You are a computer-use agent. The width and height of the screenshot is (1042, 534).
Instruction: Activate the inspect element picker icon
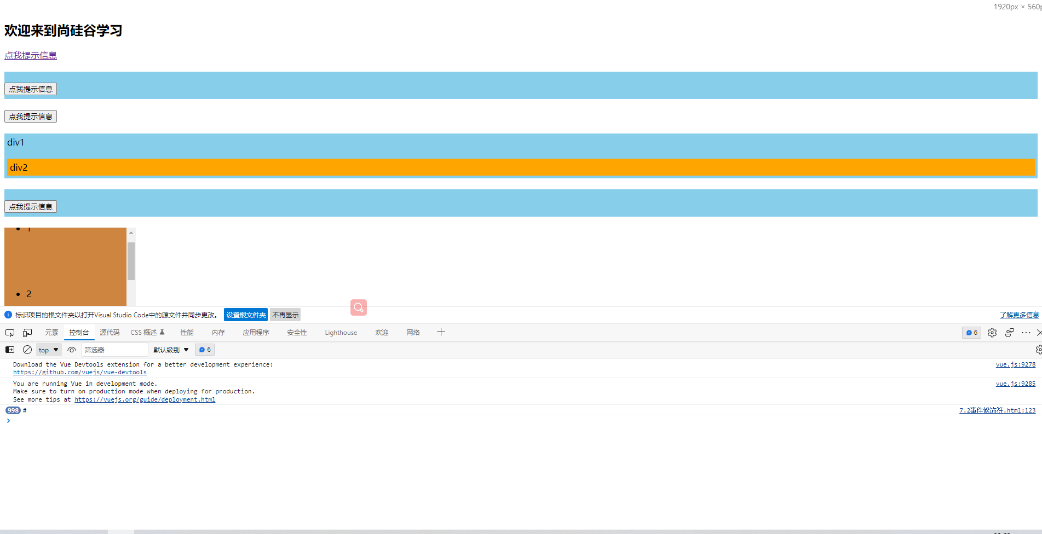point(10,333)
